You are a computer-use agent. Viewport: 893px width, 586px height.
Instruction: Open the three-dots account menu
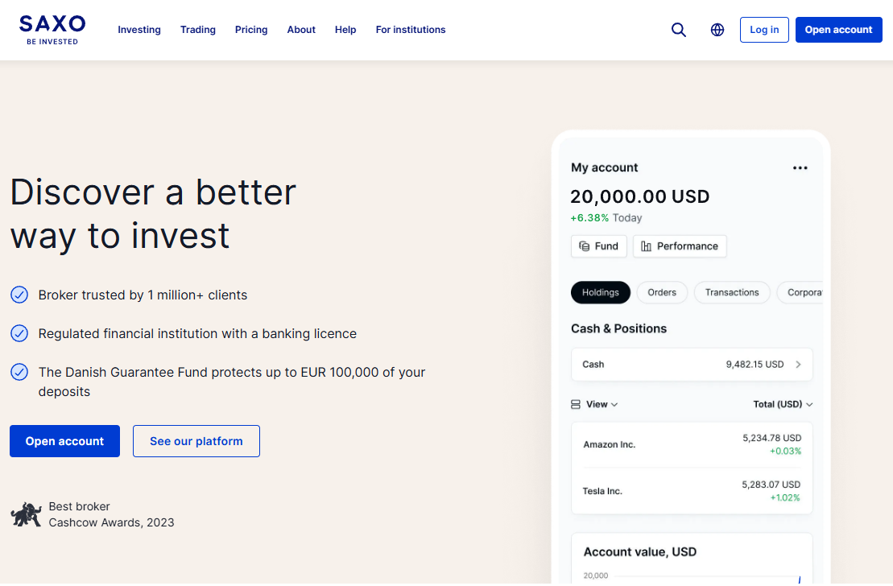tap(800, 168)
